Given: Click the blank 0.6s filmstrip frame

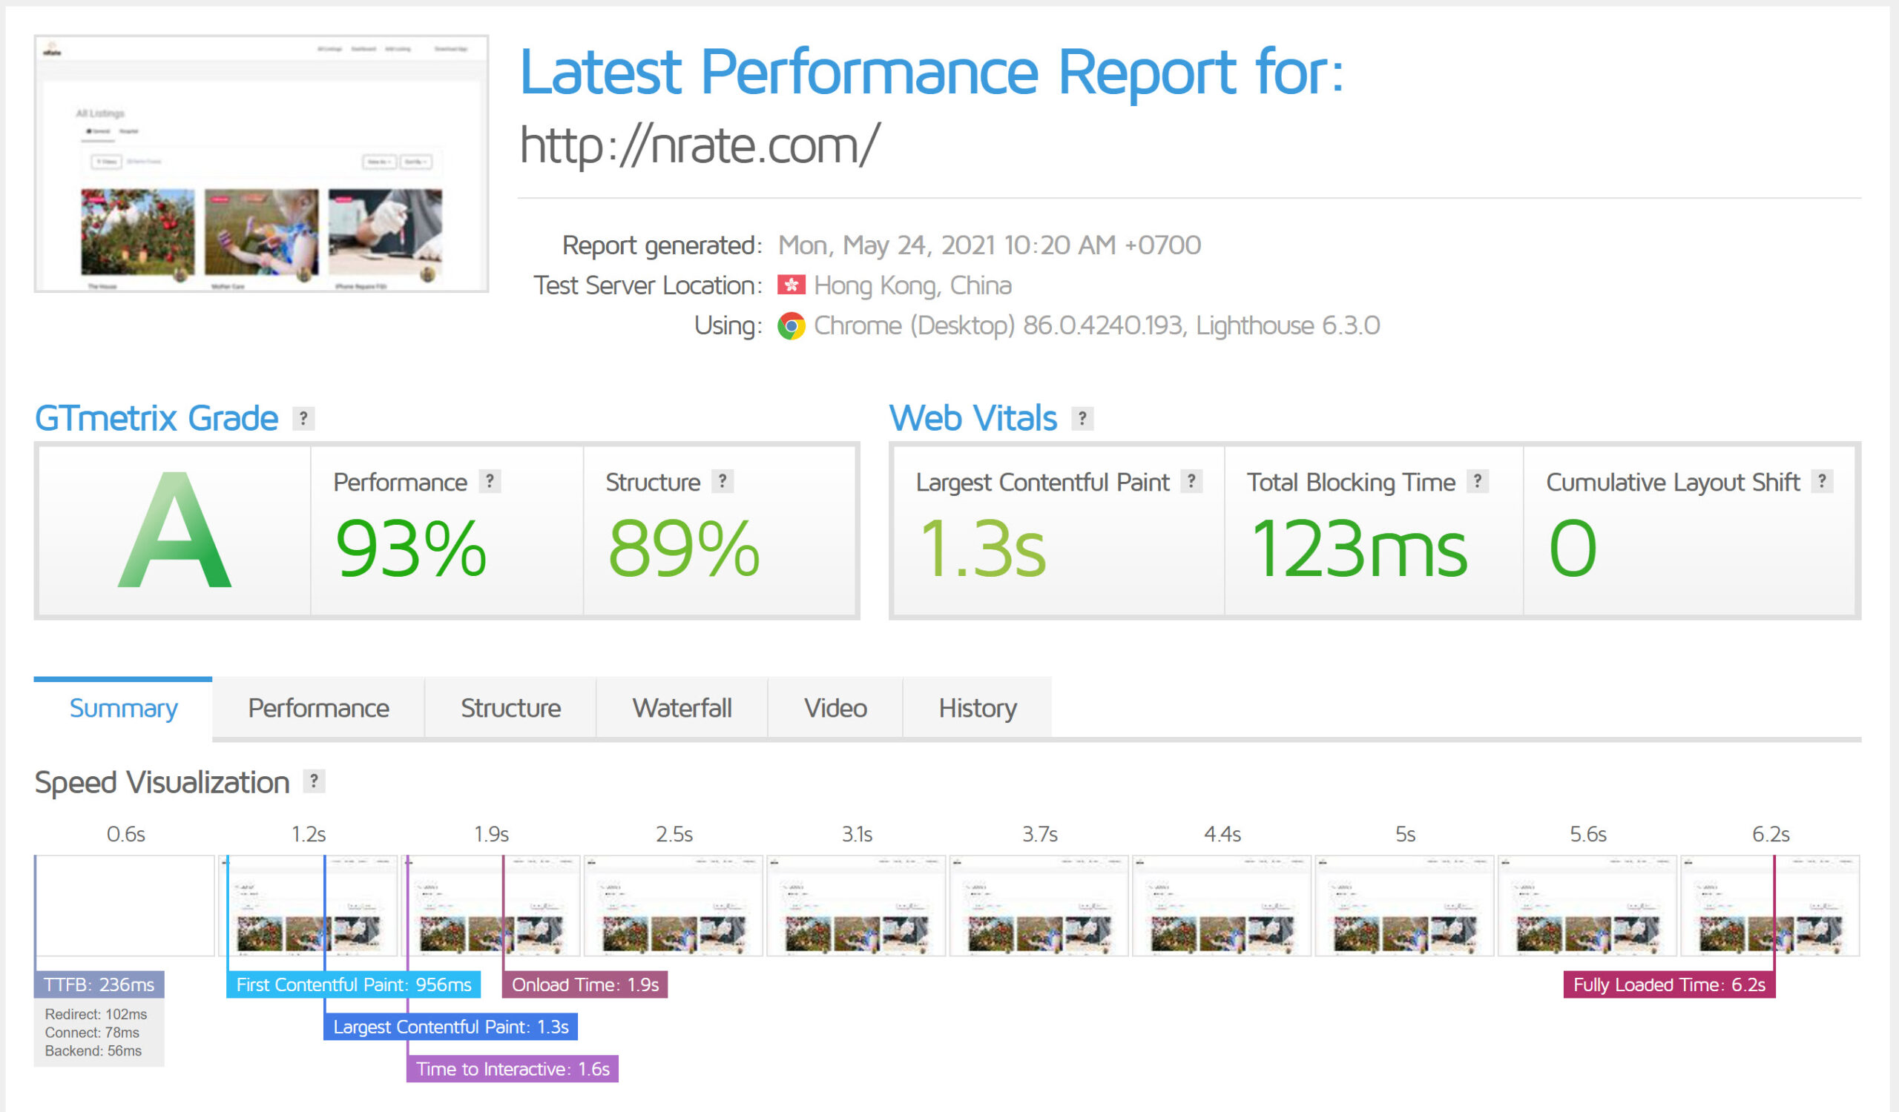Looking at the screenshot, I should click(125, 906).
